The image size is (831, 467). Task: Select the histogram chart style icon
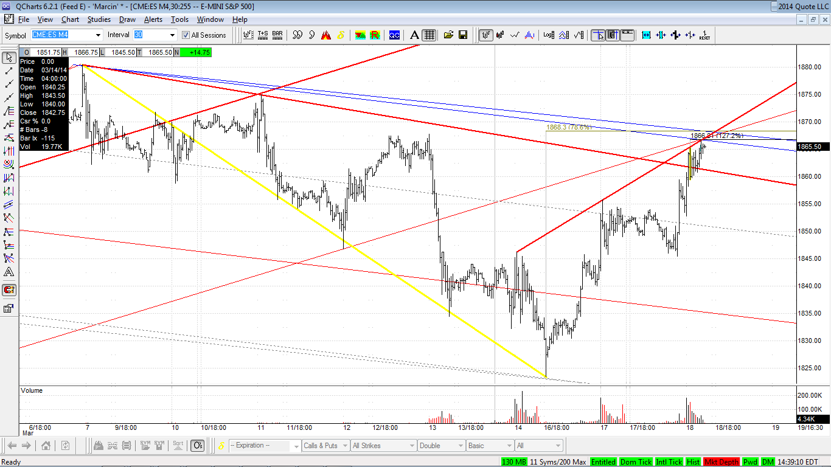(x=530, y=35)
